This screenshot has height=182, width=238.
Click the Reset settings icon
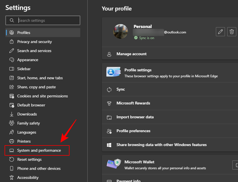pyautogui.click(x=12, y=159)
